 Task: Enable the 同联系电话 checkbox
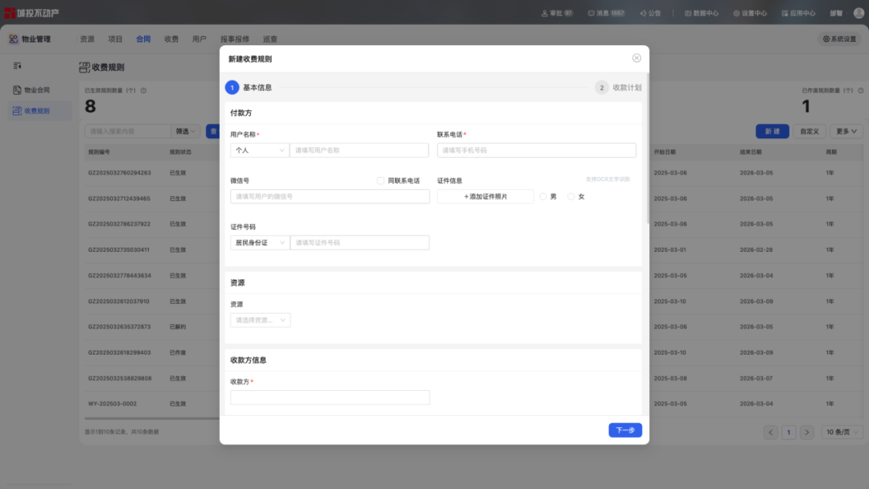[381, 181]
